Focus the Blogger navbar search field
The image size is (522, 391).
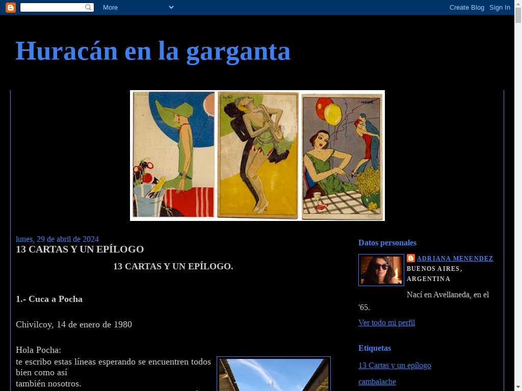coord(57,7)
